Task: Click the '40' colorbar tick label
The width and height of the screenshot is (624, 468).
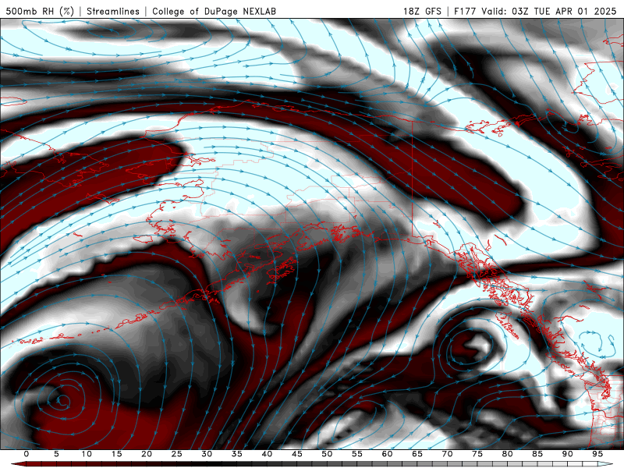Action: [267, 454]
